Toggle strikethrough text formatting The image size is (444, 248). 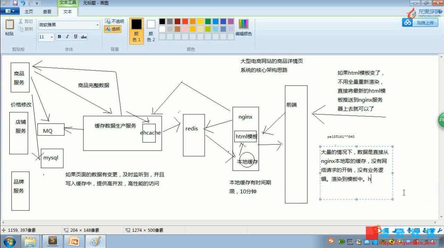coord(84,37)
